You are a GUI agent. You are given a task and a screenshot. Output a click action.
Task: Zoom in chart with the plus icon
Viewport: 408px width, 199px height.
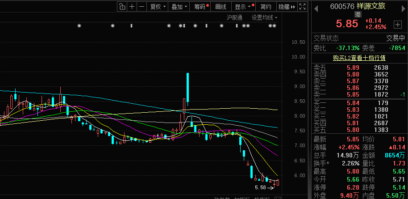point(132,6)
